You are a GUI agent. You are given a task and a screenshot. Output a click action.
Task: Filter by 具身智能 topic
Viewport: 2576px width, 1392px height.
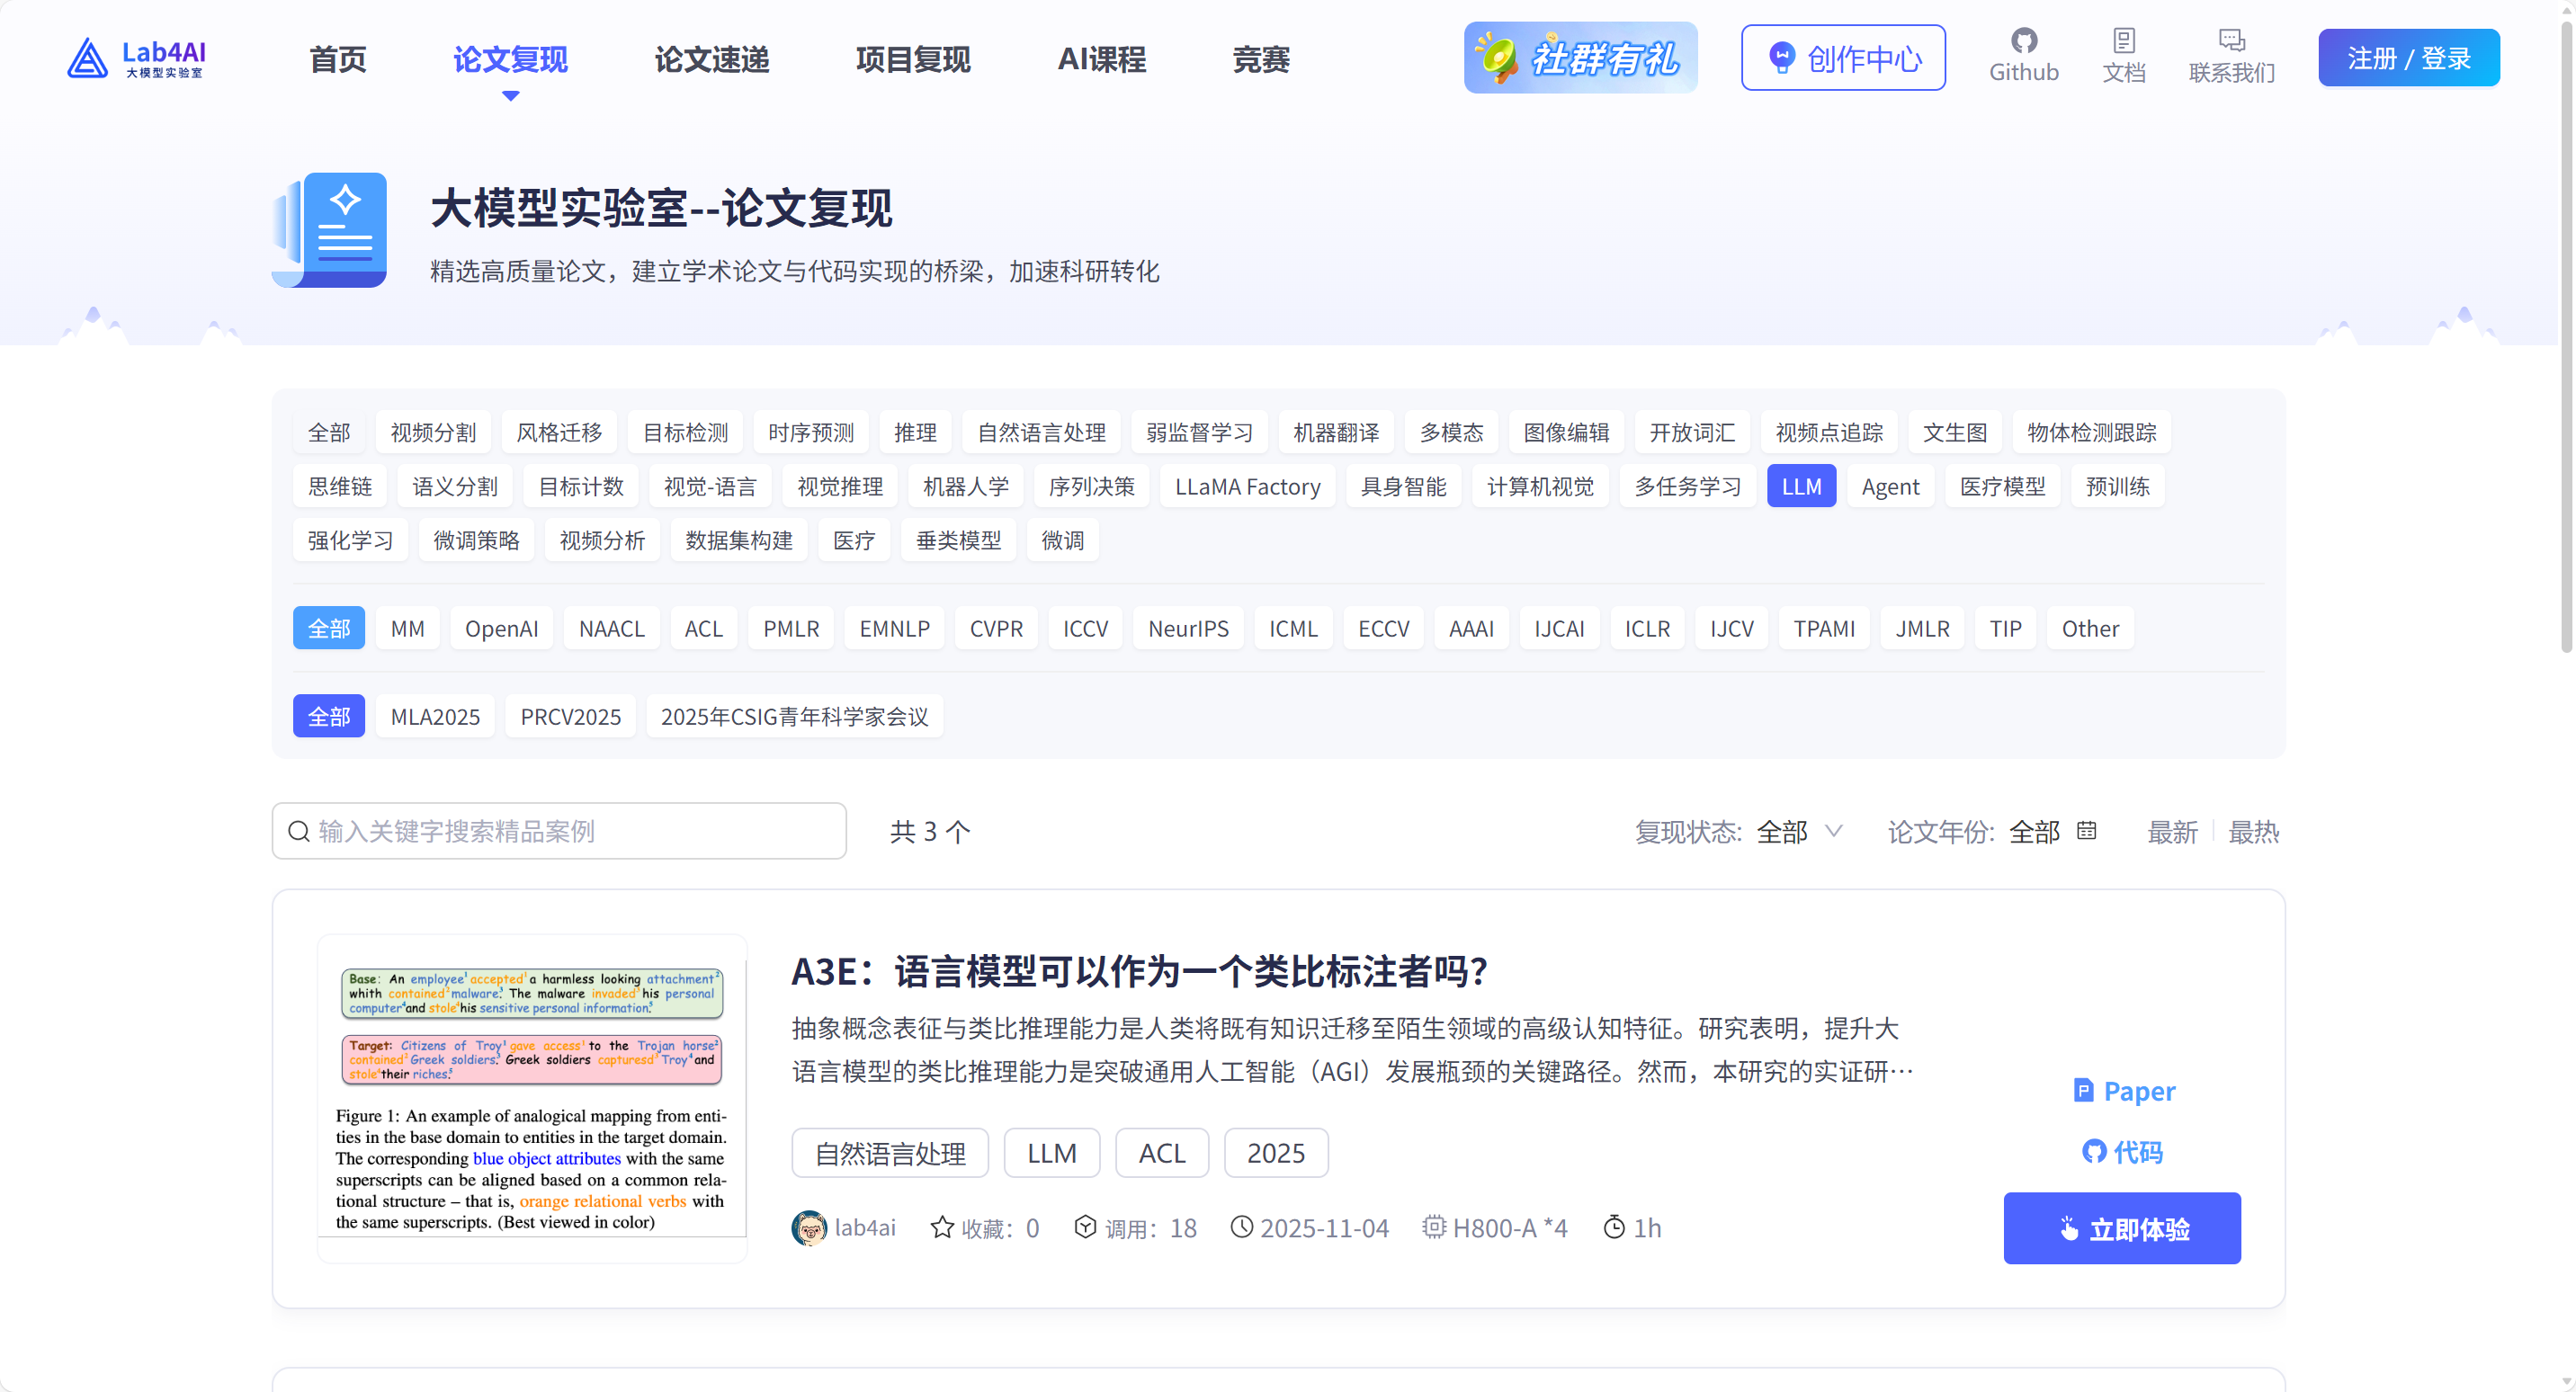point(1403,486)
